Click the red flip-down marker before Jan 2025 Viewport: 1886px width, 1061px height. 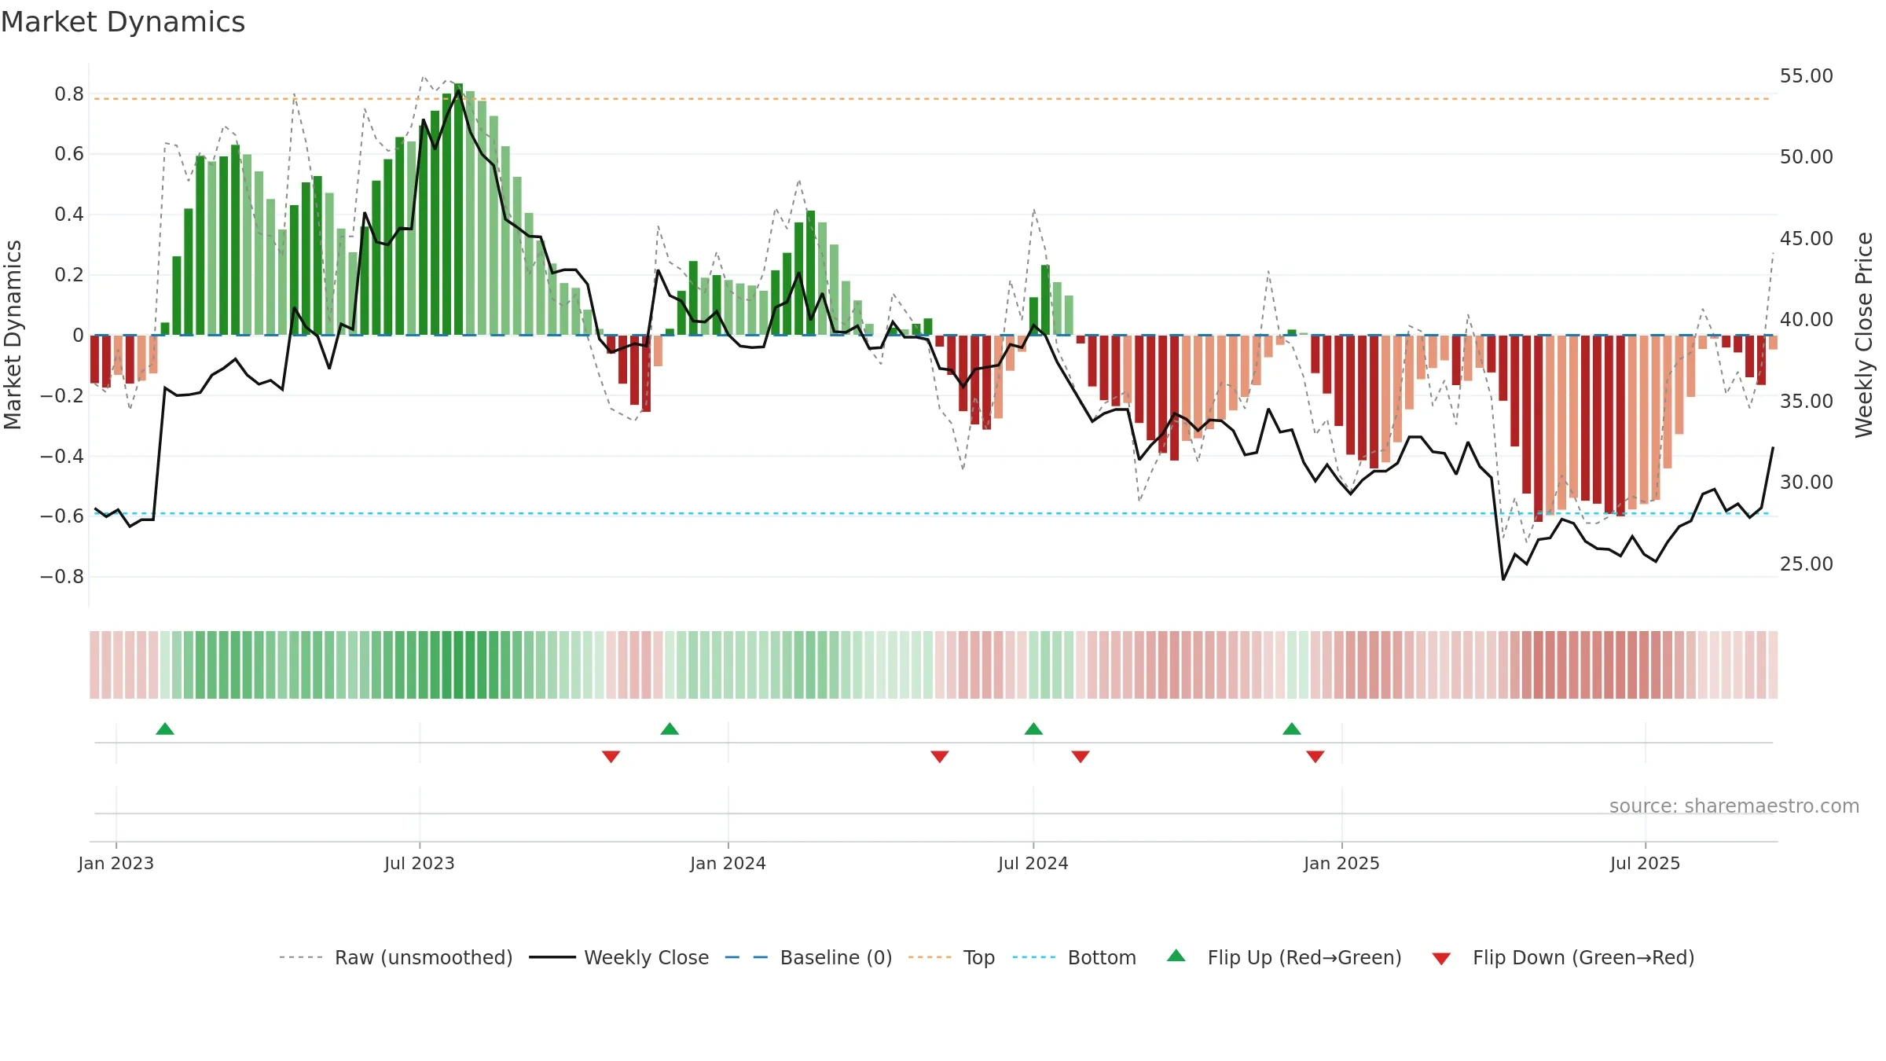coord(1315,757)
